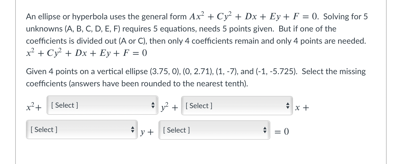Click the stepper arrows on the constant term Select
Screen dimensions: 412x164
click(265, 130)
